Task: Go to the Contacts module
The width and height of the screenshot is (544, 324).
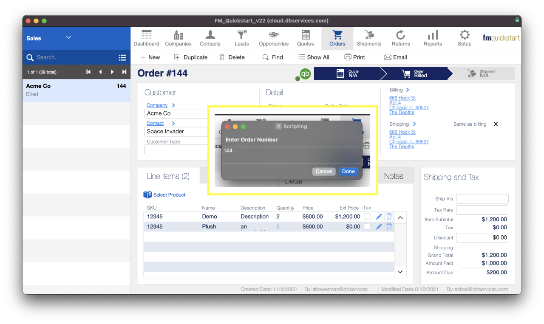Action: coord(210,38)
